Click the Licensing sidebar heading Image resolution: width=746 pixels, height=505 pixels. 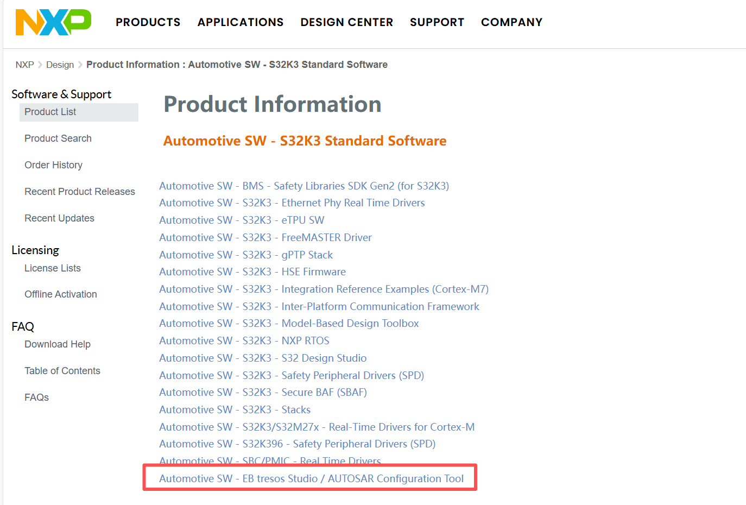tap(35, 250)
